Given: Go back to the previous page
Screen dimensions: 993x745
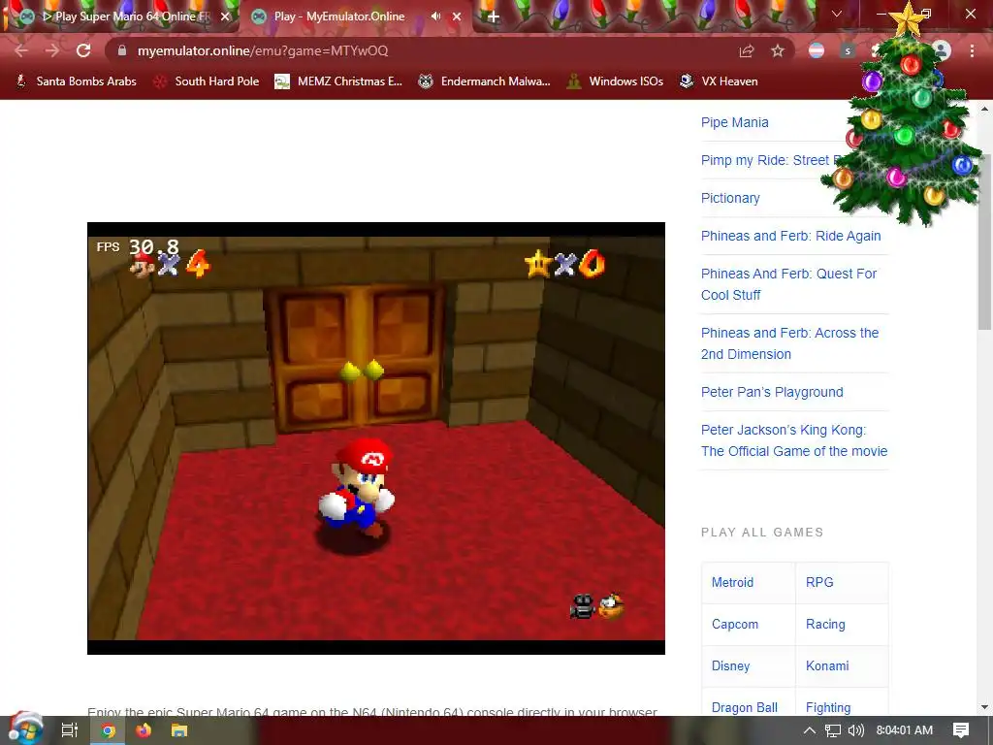Looking at the screenshot, I should 21,50.
